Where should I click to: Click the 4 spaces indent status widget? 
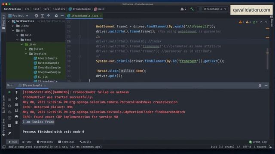260,147
